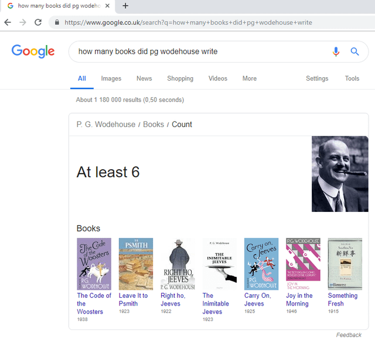Viewport: 375px width, 347px height.
Task: Click the Google logo
Action: coord(33,51)
